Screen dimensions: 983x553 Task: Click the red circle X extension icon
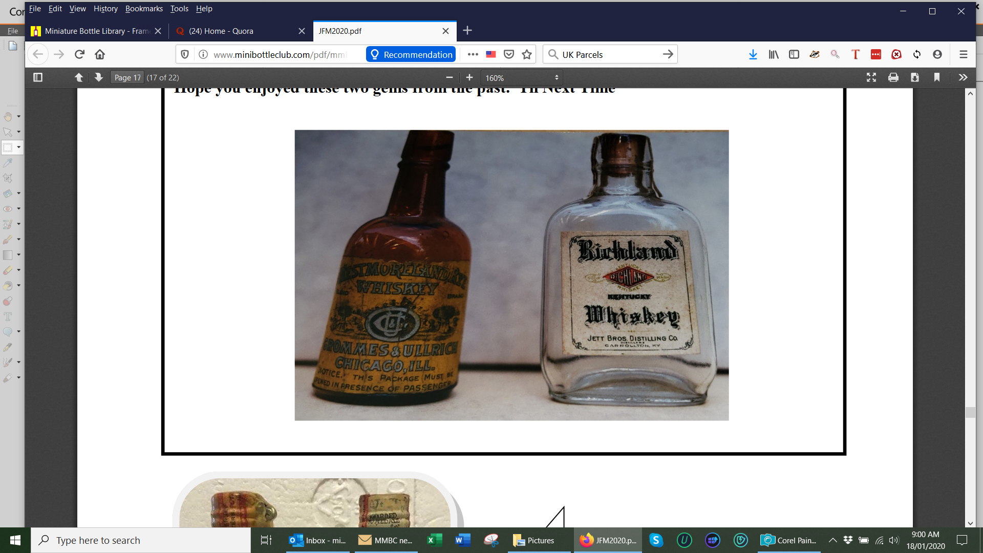896,54
